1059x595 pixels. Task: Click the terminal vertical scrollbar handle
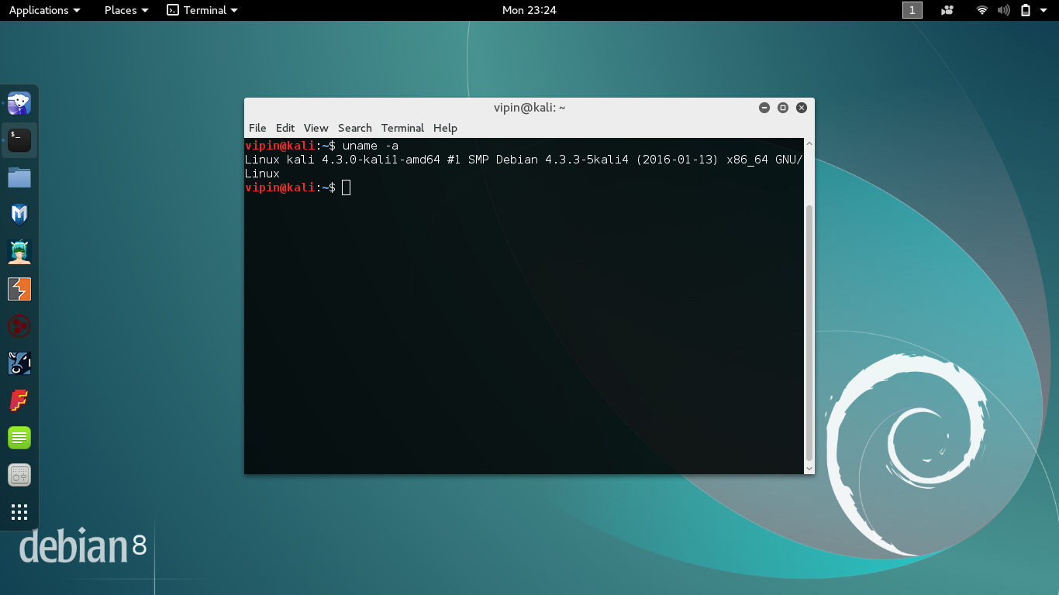click(809, 333)
